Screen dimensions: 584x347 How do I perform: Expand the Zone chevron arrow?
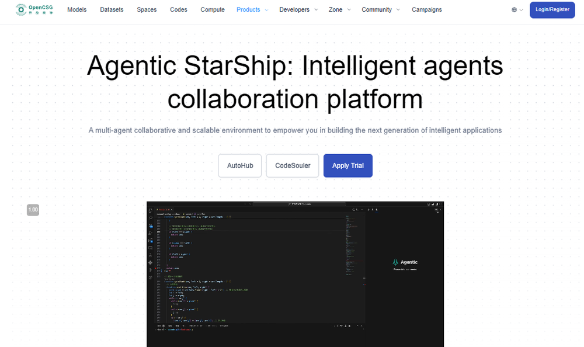349,10
